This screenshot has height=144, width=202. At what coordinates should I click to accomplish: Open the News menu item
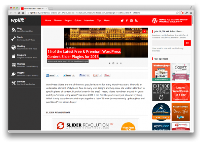(x=107, y=21)
